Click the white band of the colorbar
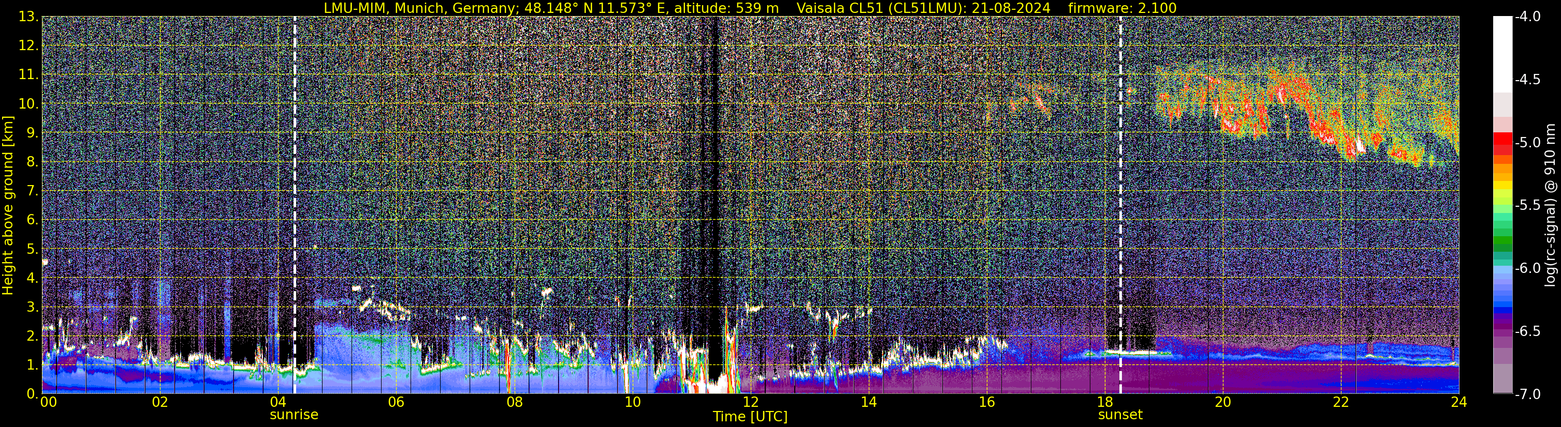This screenshot has width=1561, height=427. pyautogui.click(x=1502, y=54)
